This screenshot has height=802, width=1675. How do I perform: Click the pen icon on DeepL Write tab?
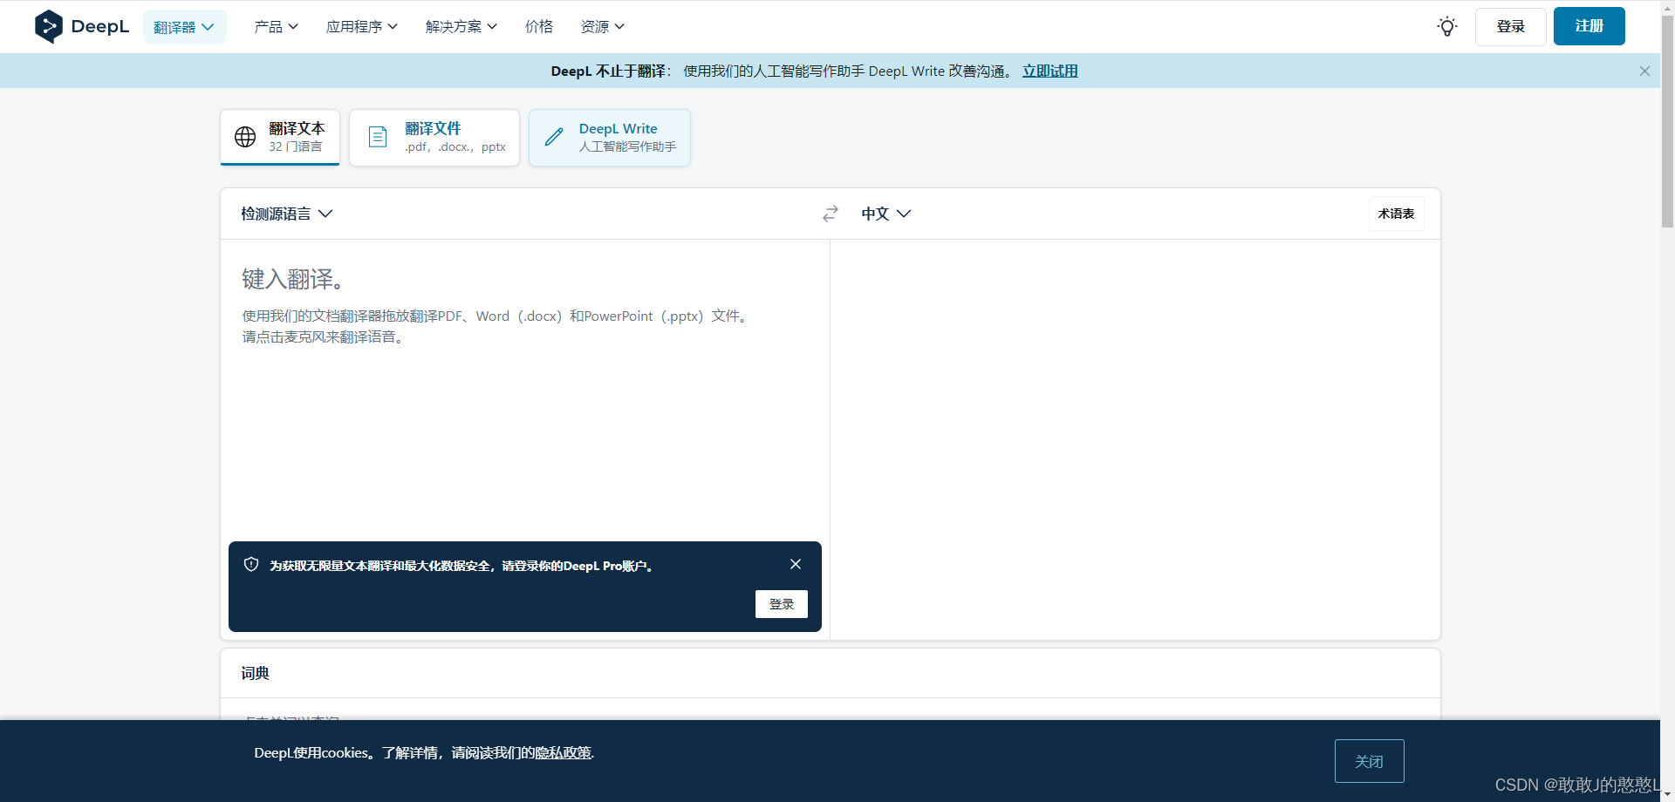554,137
